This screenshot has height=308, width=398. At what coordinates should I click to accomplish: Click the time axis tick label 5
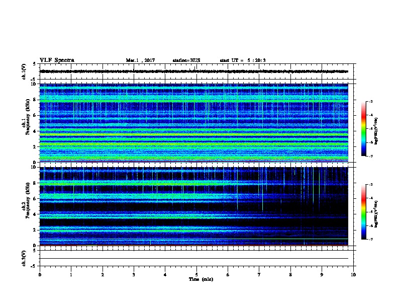tap(196, 275)
